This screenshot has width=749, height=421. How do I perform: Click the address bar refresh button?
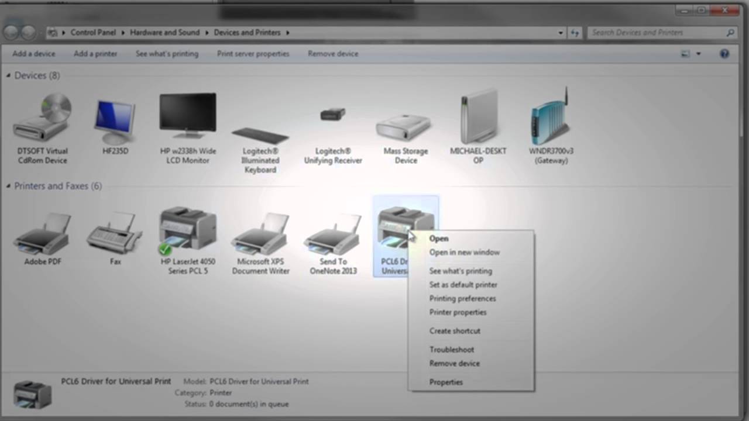coord(575,33)
